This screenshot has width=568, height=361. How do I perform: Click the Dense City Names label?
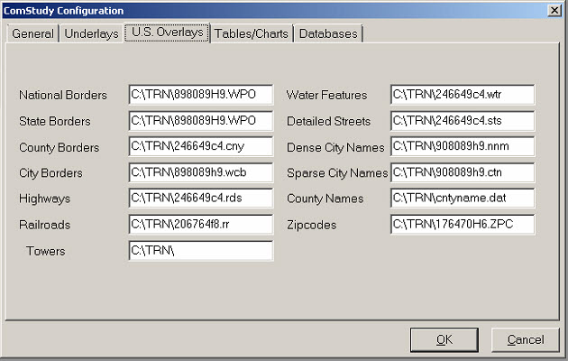pyautogui.click(x=335, y=147)
